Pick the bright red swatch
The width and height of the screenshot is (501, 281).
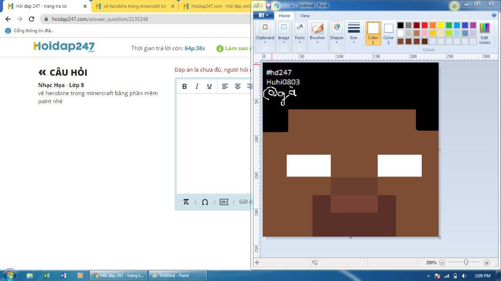point(425,25)
